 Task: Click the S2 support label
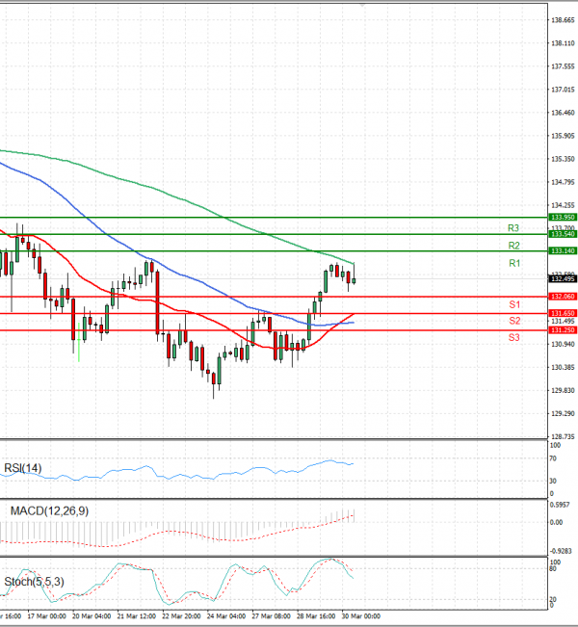coord(514,321)
